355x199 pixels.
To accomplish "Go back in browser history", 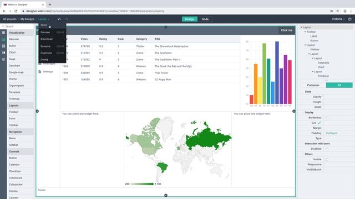I will pyautogui.click(x=4, y=11).
